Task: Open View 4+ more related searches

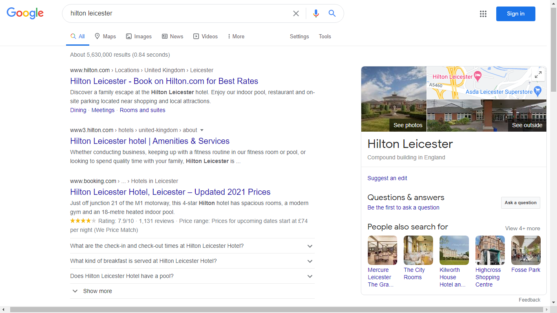Action: coord(522,228)
